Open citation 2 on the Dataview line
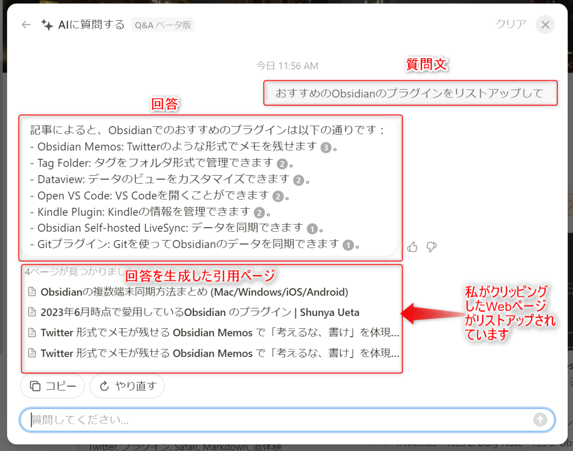Screen dimensions: 573x451 (x=298, y=180)
